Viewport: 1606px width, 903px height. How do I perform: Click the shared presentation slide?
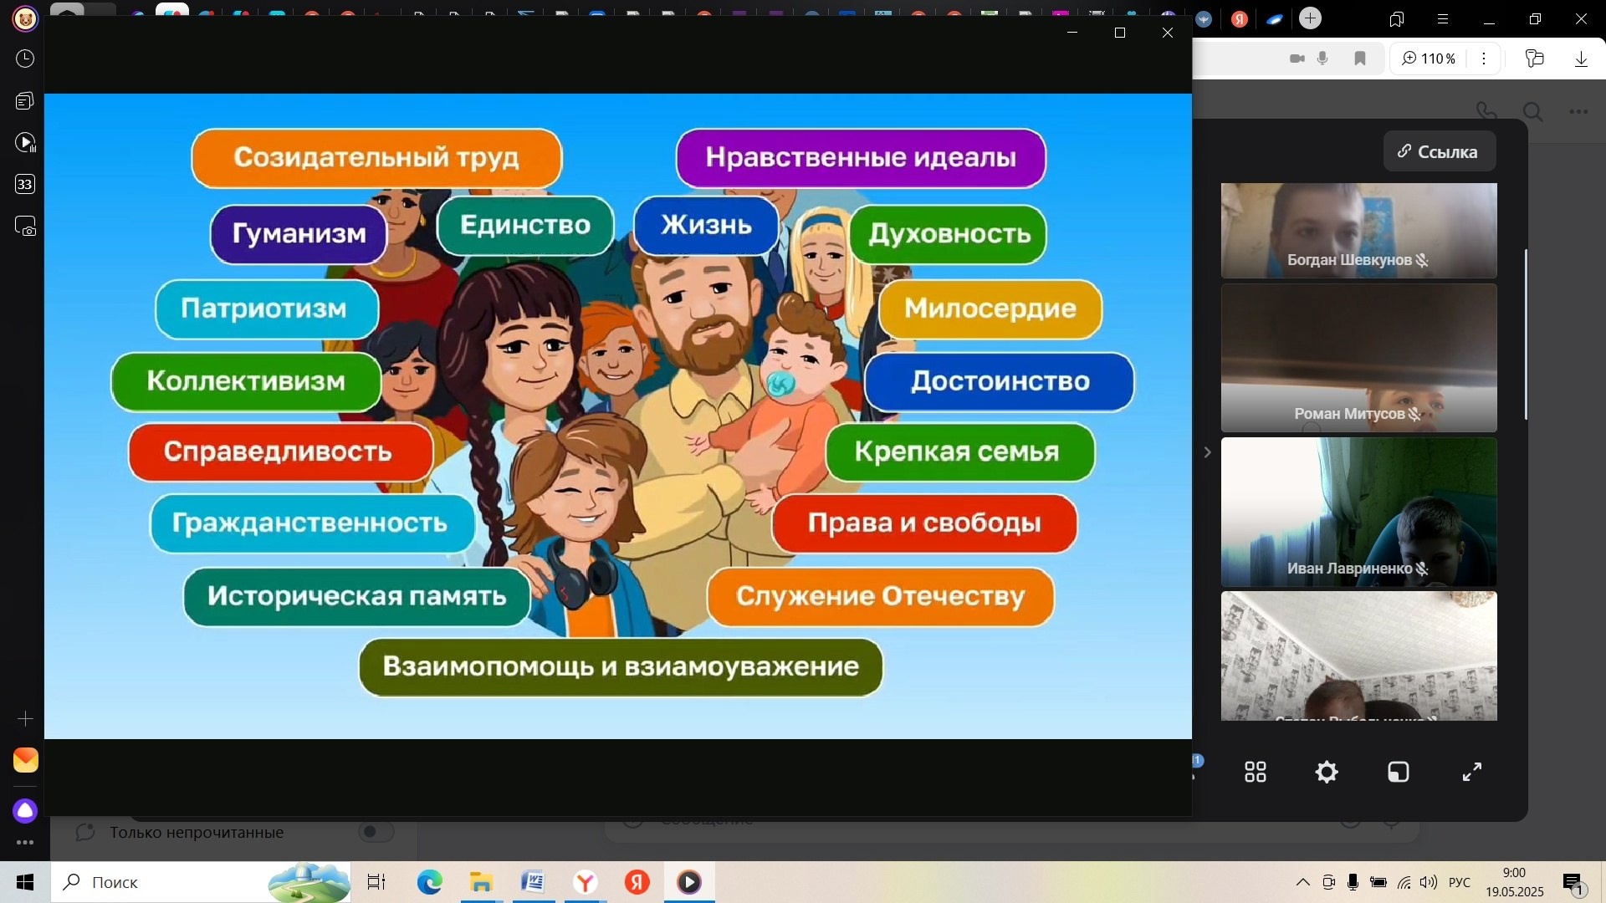coord(617,416)
